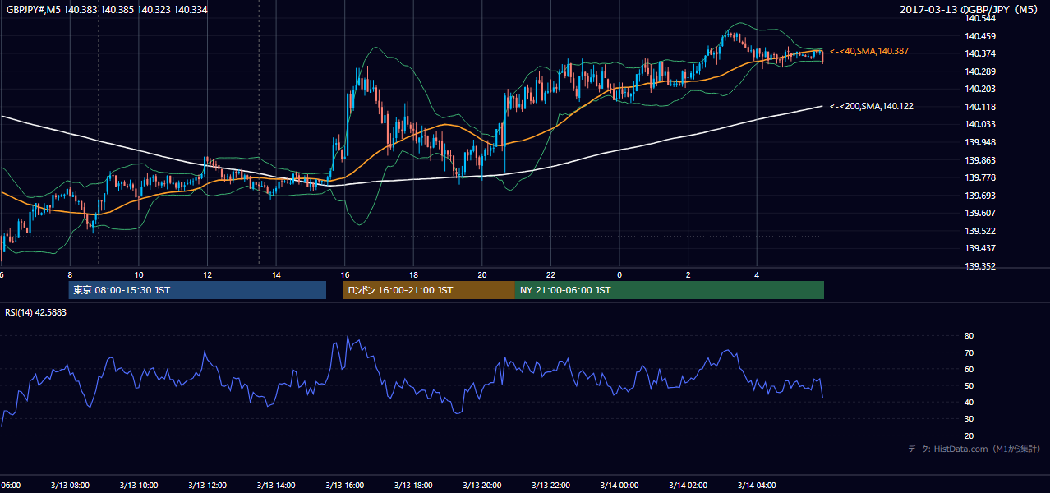
Task: Click the date label 3/13 12:00
Action: click(x=207, y=486)
